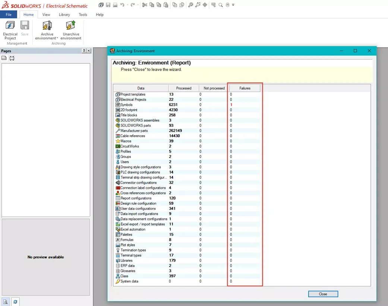Open the quick access toolbar customize arrow
The image size is (388, 306).
[233, 5]
